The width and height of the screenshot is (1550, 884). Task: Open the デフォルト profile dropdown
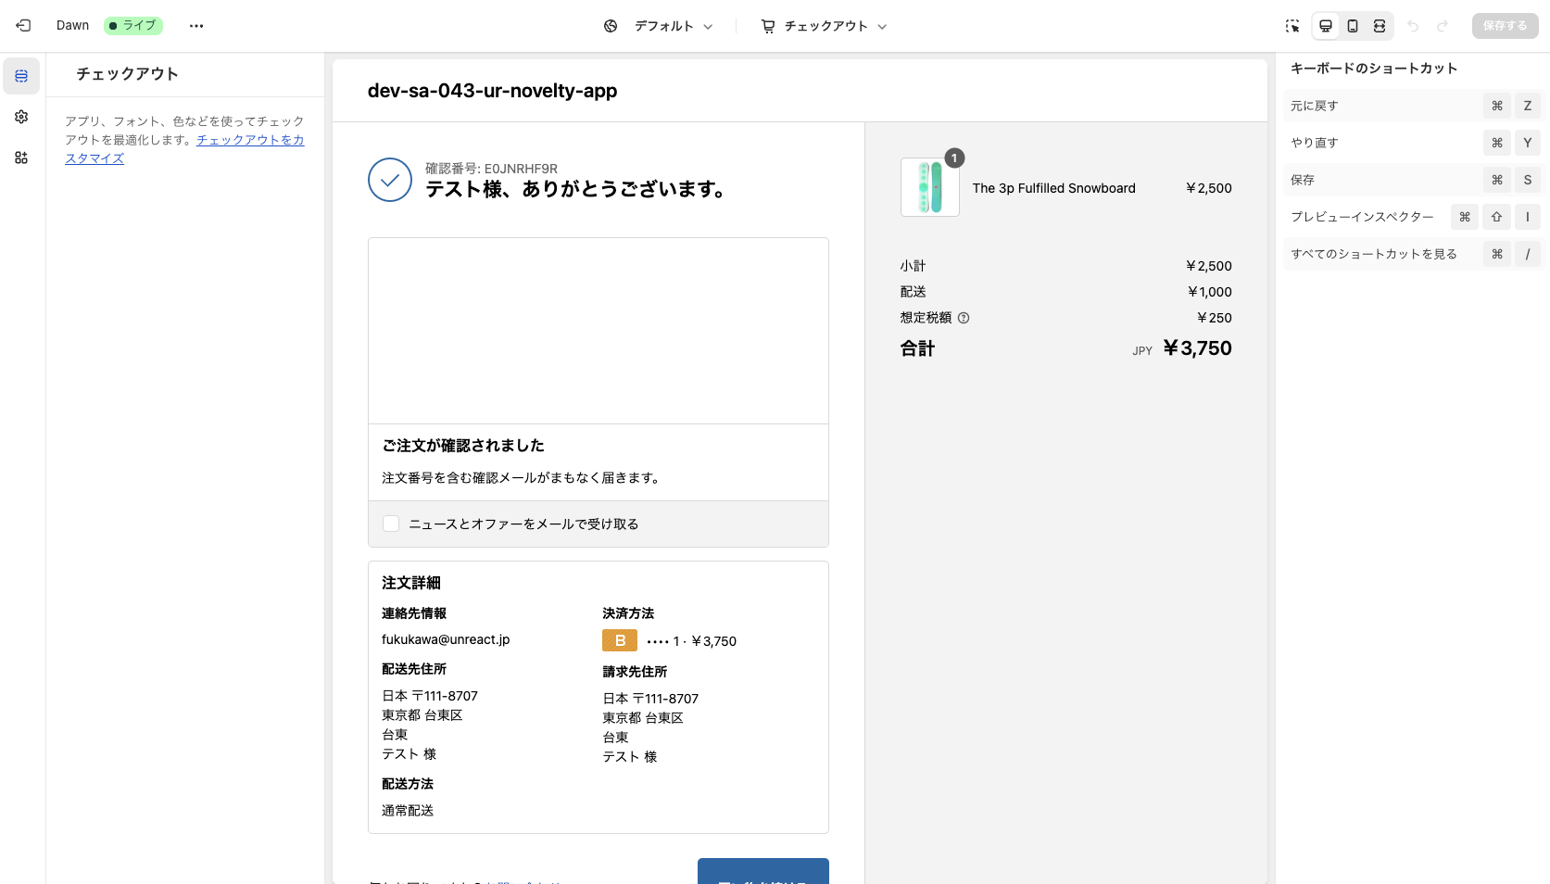[669, 26]
